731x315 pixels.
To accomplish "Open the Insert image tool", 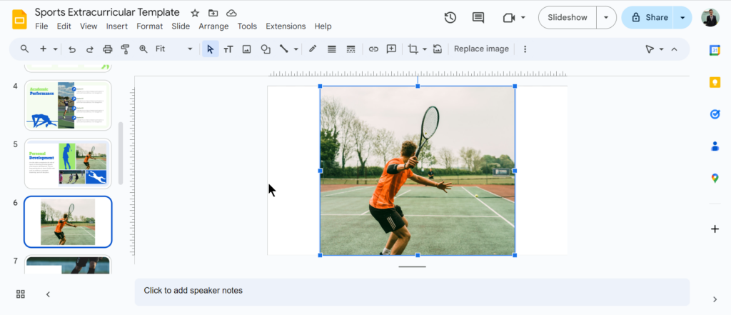I will pos(247,49).
